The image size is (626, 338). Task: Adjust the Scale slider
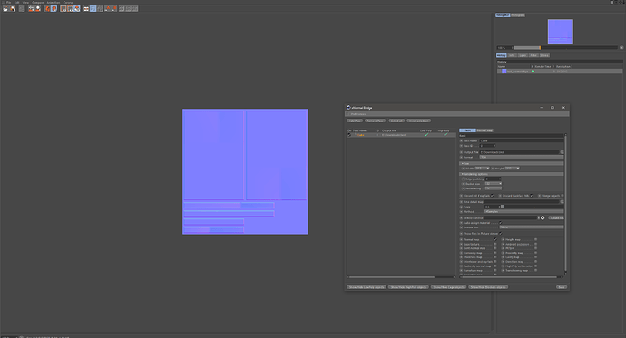pos(533,207)
